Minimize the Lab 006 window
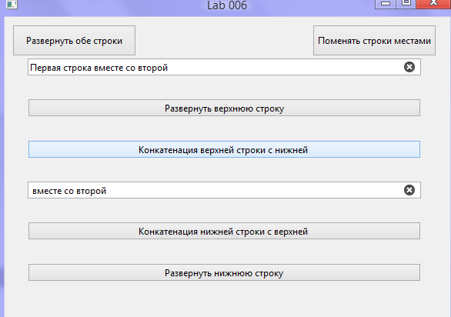The height and width of the screenshot is (317, 451). click(x=386, y=4)
